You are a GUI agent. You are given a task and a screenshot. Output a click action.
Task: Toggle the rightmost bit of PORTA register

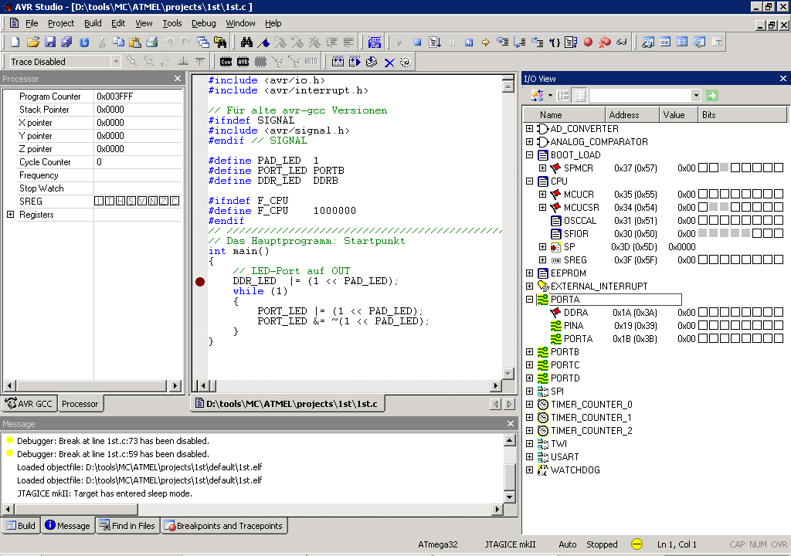(x=779, y=338)
